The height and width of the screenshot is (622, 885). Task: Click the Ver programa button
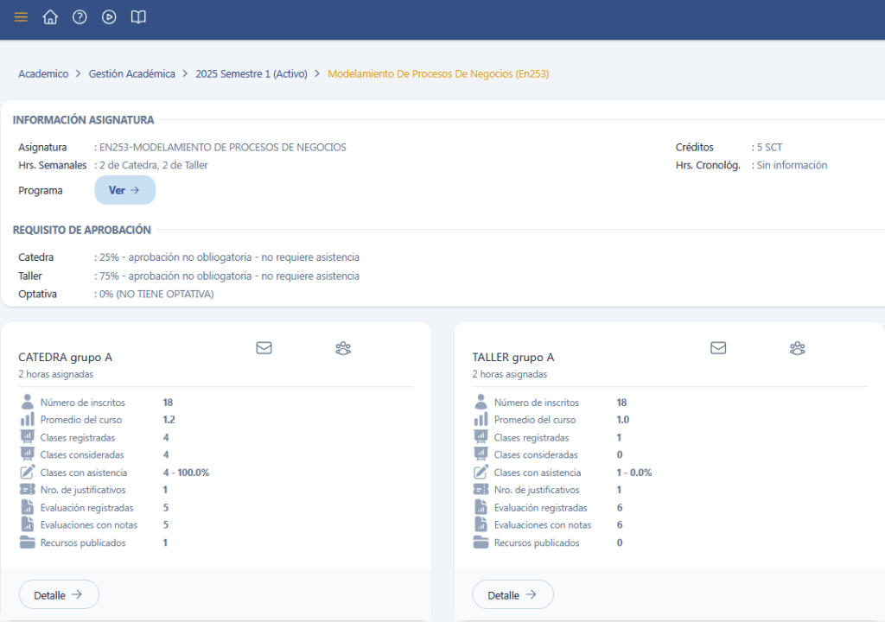pyautogui.click(x=124, y=190)
